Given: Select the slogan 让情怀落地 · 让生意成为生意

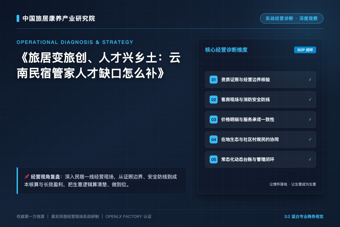Looking at the screenshot, I should 293,184.
